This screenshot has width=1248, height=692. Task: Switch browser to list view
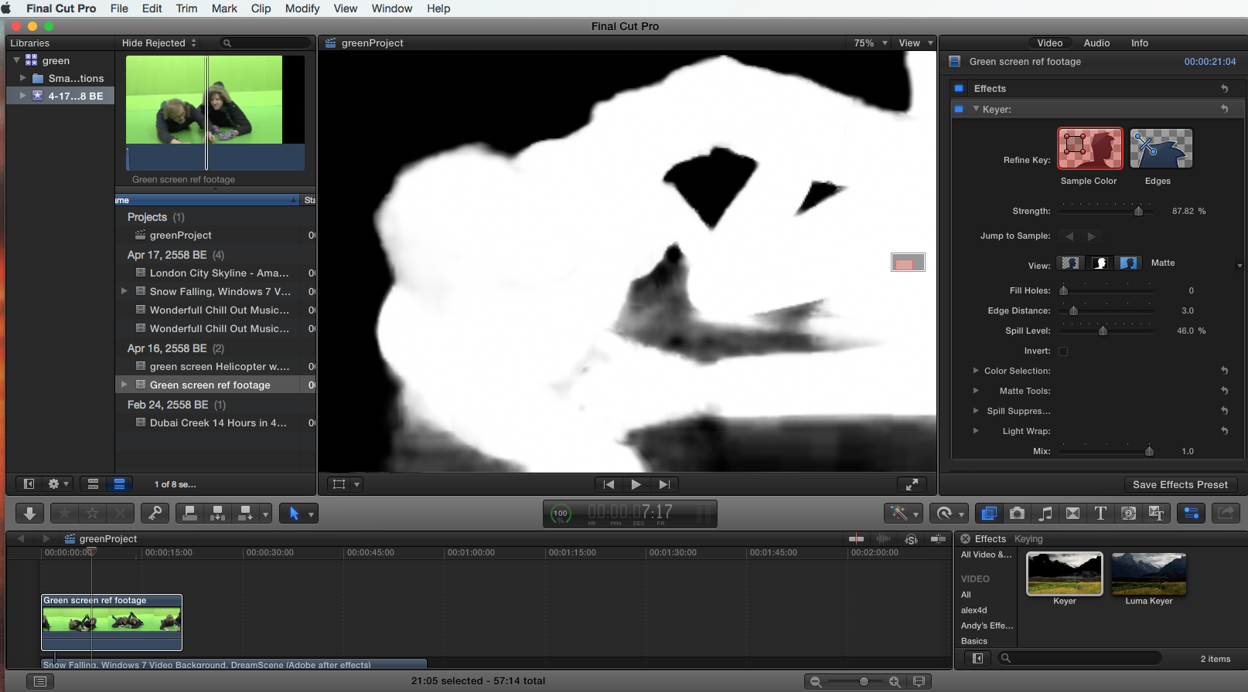pyautogui.click(x=120, y=484)
